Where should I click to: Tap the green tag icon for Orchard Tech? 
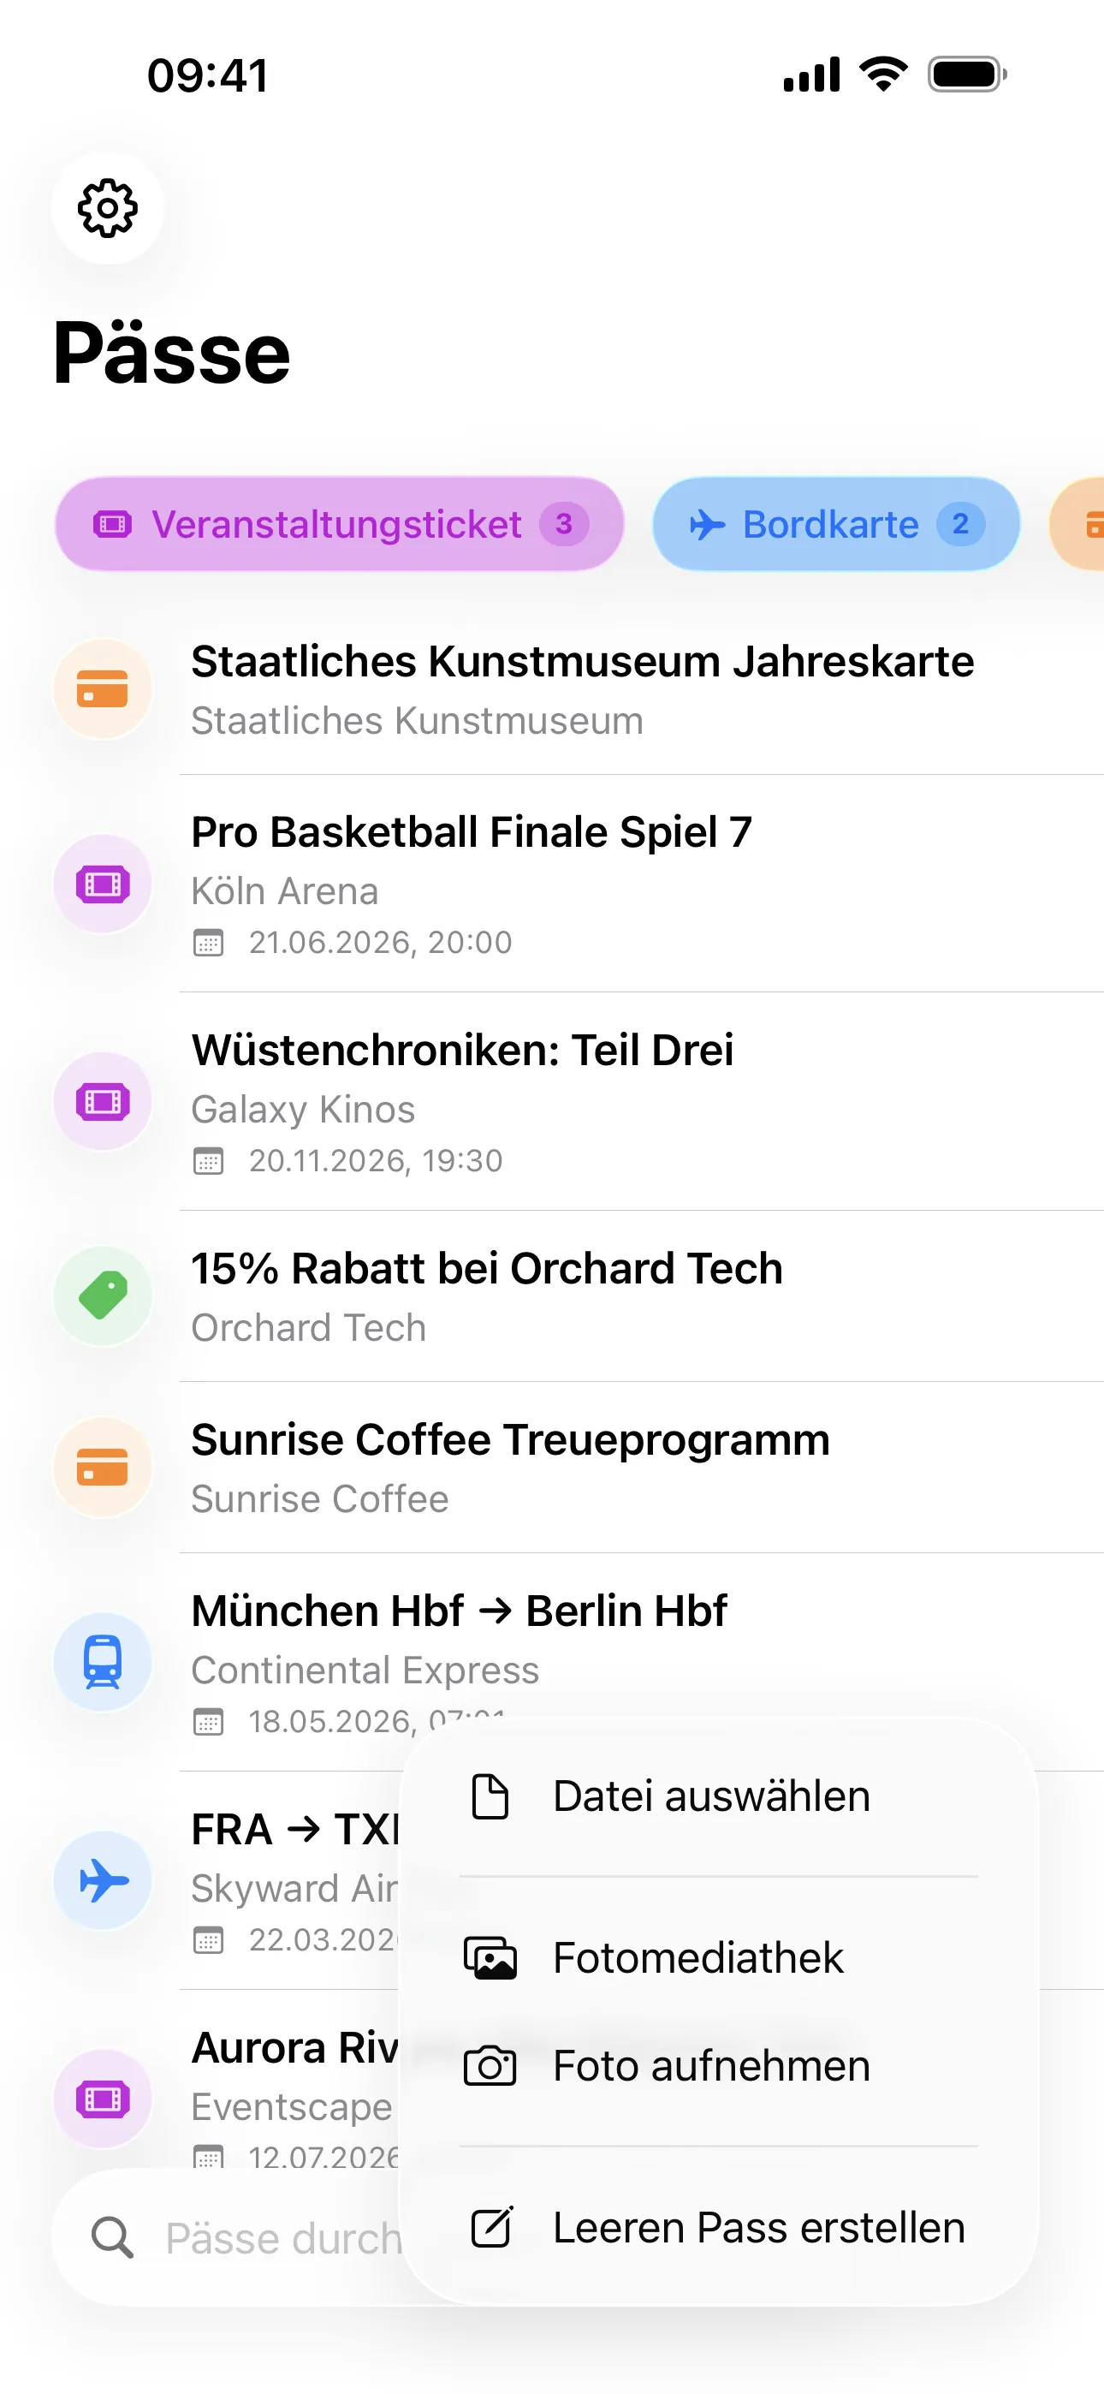point(102,1295)
